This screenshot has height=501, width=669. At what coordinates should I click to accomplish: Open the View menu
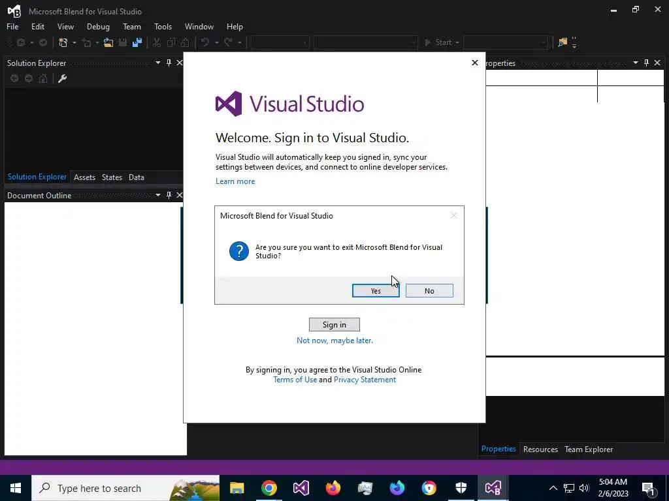(65, 26)
